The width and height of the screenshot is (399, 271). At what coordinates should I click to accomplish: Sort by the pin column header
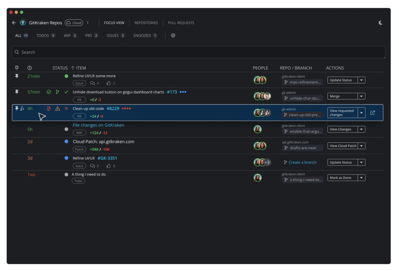(17, 68)
